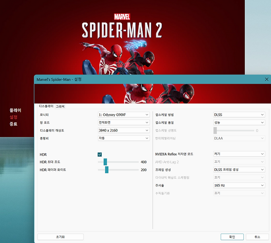Uncheck the HDR checkbox
This screenshot has height=243, width=271.
pos(100,154)
